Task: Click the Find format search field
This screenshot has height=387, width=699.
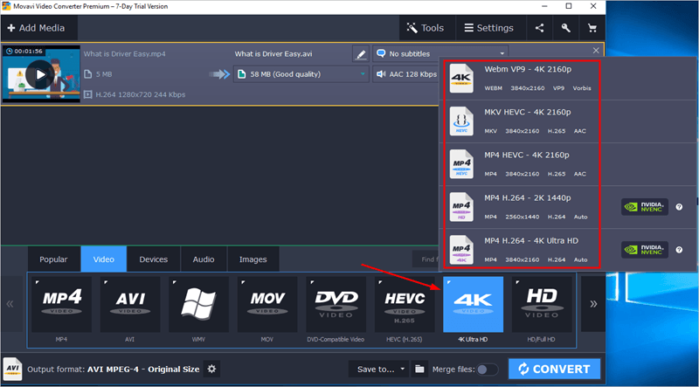Action: click(x=426, y=259)
